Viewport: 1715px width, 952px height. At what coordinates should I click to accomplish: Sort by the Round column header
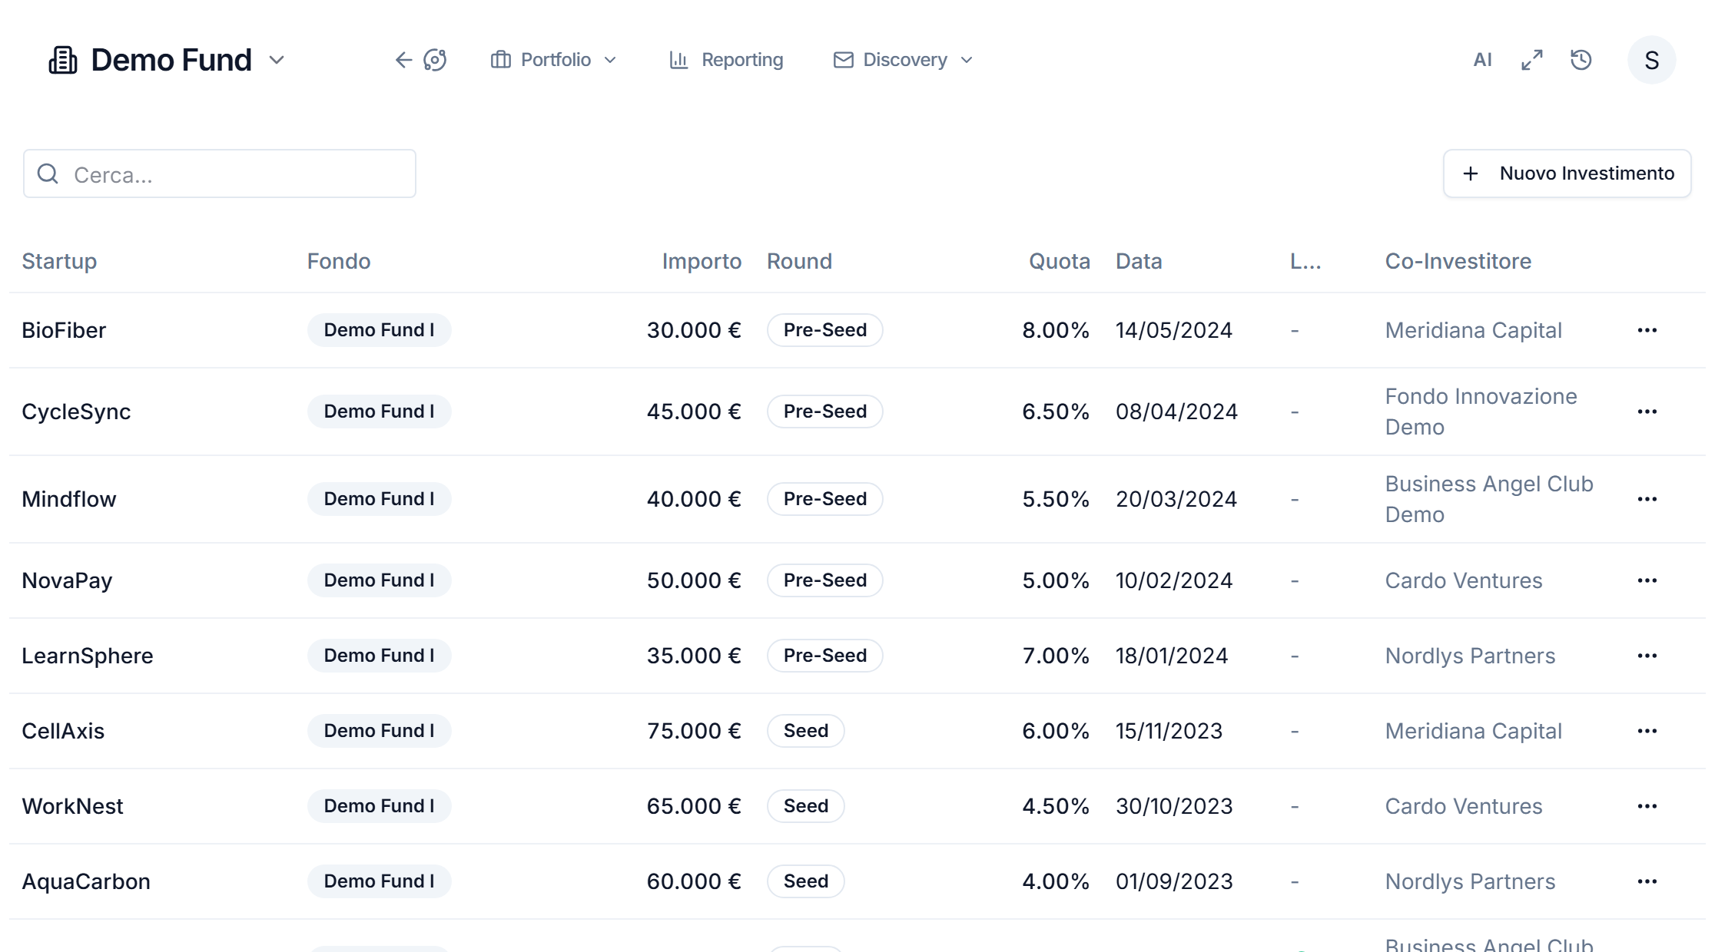click(799, 261)
